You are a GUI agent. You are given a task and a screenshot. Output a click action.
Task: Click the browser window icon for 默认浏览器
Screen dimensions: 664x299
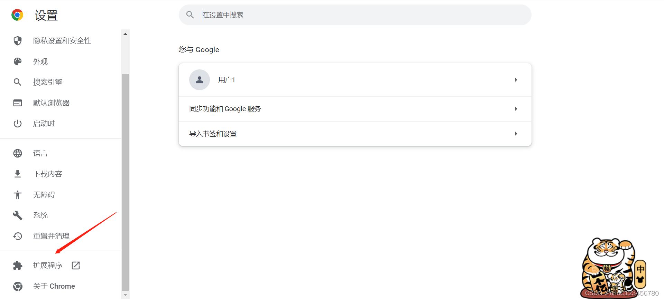coord(18,103)
